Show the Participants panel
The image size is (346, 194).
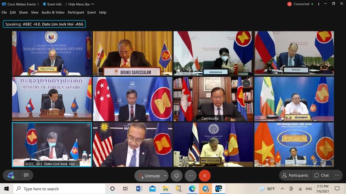(x=295, y=175)
